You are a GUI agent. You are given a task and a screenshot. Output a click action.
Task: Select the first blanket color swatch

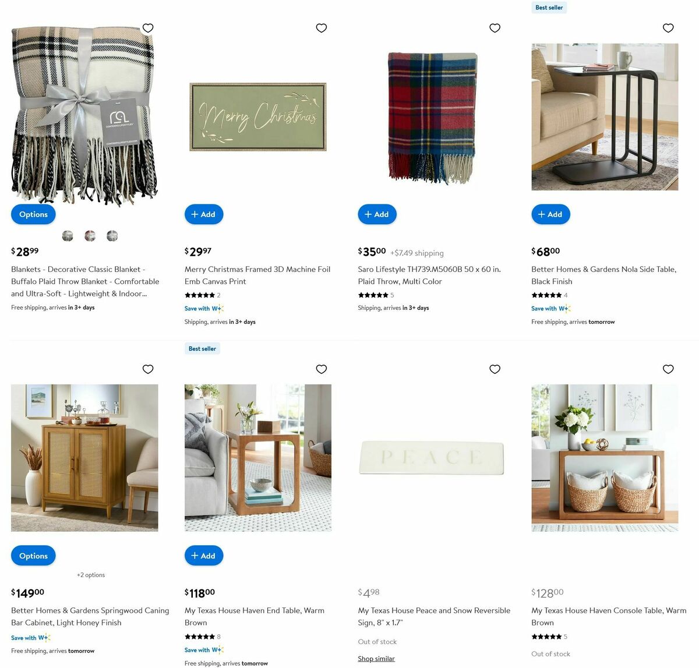68,236
